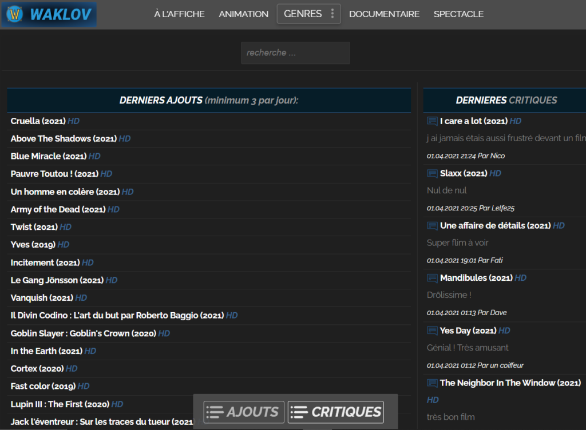Switch to the CRITIQUES view button

[335, 412]
